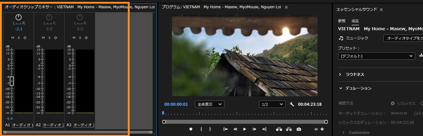Mute track A1 with M button
Viewport: 423px width, 136px height.
pyautogui.click(x=13, y=38)
